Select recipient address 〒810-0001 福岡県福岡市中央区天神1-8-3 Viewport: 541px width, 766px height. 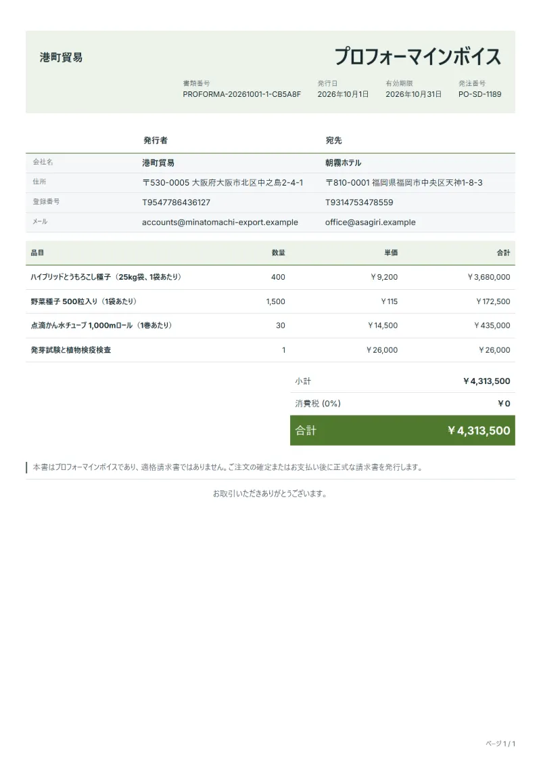tap(404, 183)
